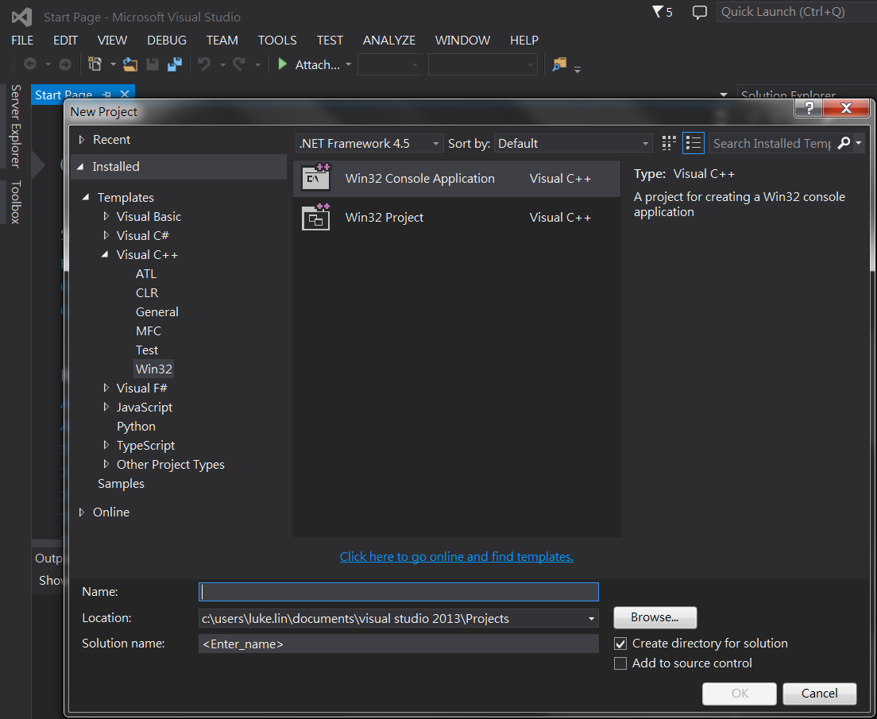Click the template search magnifier icon
This screenshot has height=719, width=877.
pyautogui.click(x=844, y=143)
